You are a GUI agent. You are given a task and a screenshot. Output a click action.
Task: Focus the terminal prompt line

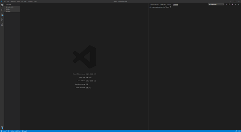pyautogui.click(x=160, y=7)
